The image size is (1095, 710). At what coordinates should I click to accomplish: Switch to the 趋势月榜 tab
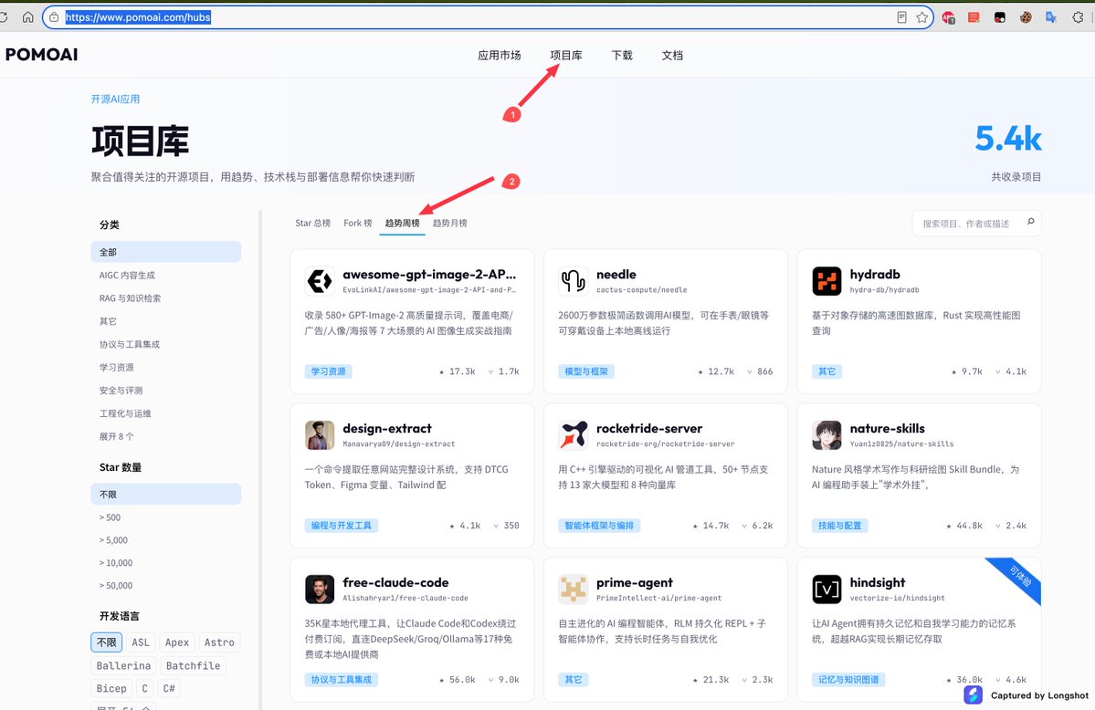coord(449,224)
